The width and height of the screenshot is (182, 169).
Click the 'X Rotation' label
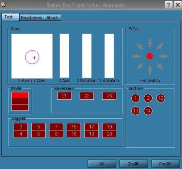(x=87, y=81)
